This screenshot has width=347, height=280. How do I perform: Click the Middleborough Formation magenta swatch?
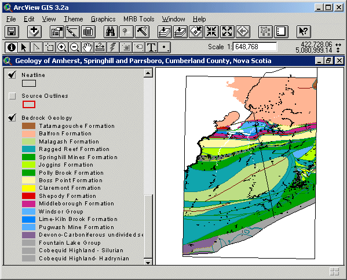point(29,204)
